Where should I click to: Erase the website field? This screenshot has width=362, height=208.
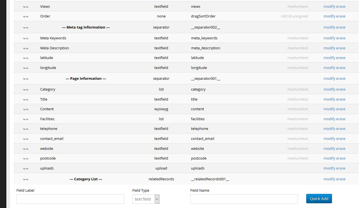(x=341, y=148)
